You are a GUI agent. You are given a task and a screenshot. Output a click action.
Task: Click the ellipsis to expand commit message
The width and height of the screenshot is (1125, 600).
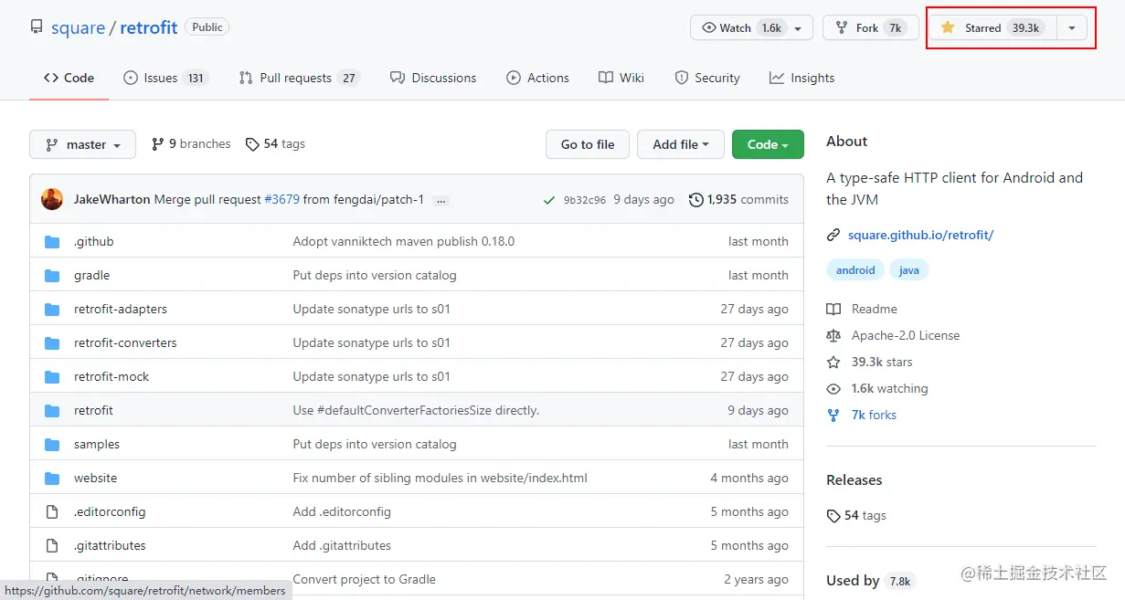(441, 200)
